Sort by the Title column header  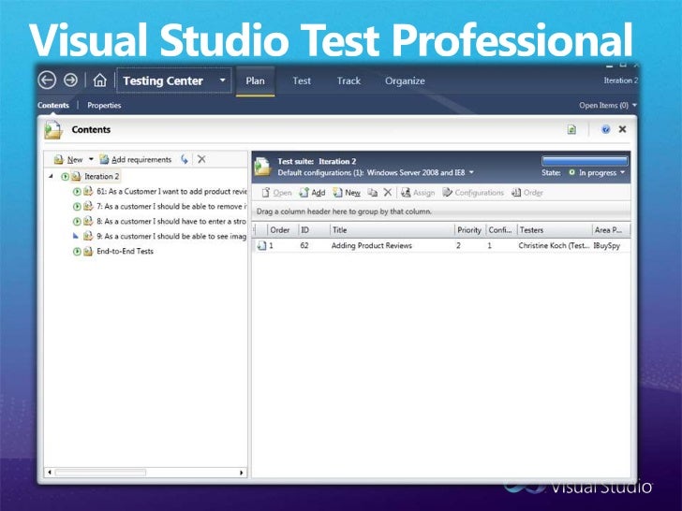tap(392, 230)
